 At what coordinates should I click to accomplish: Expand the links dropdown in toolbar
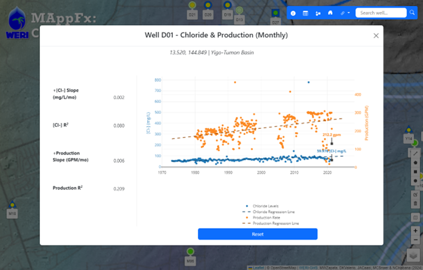(x=345, y=13)
